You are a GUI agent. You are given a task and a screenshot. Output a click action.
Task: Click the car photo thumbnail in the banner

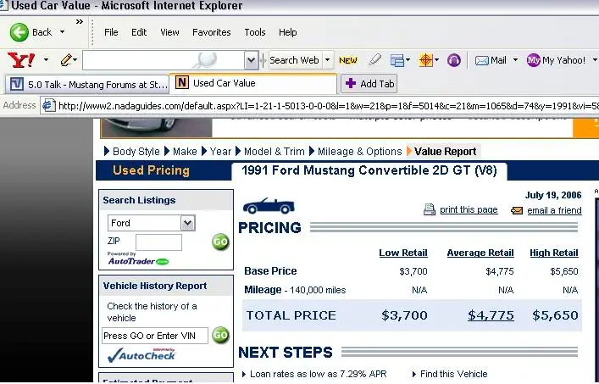157,127
